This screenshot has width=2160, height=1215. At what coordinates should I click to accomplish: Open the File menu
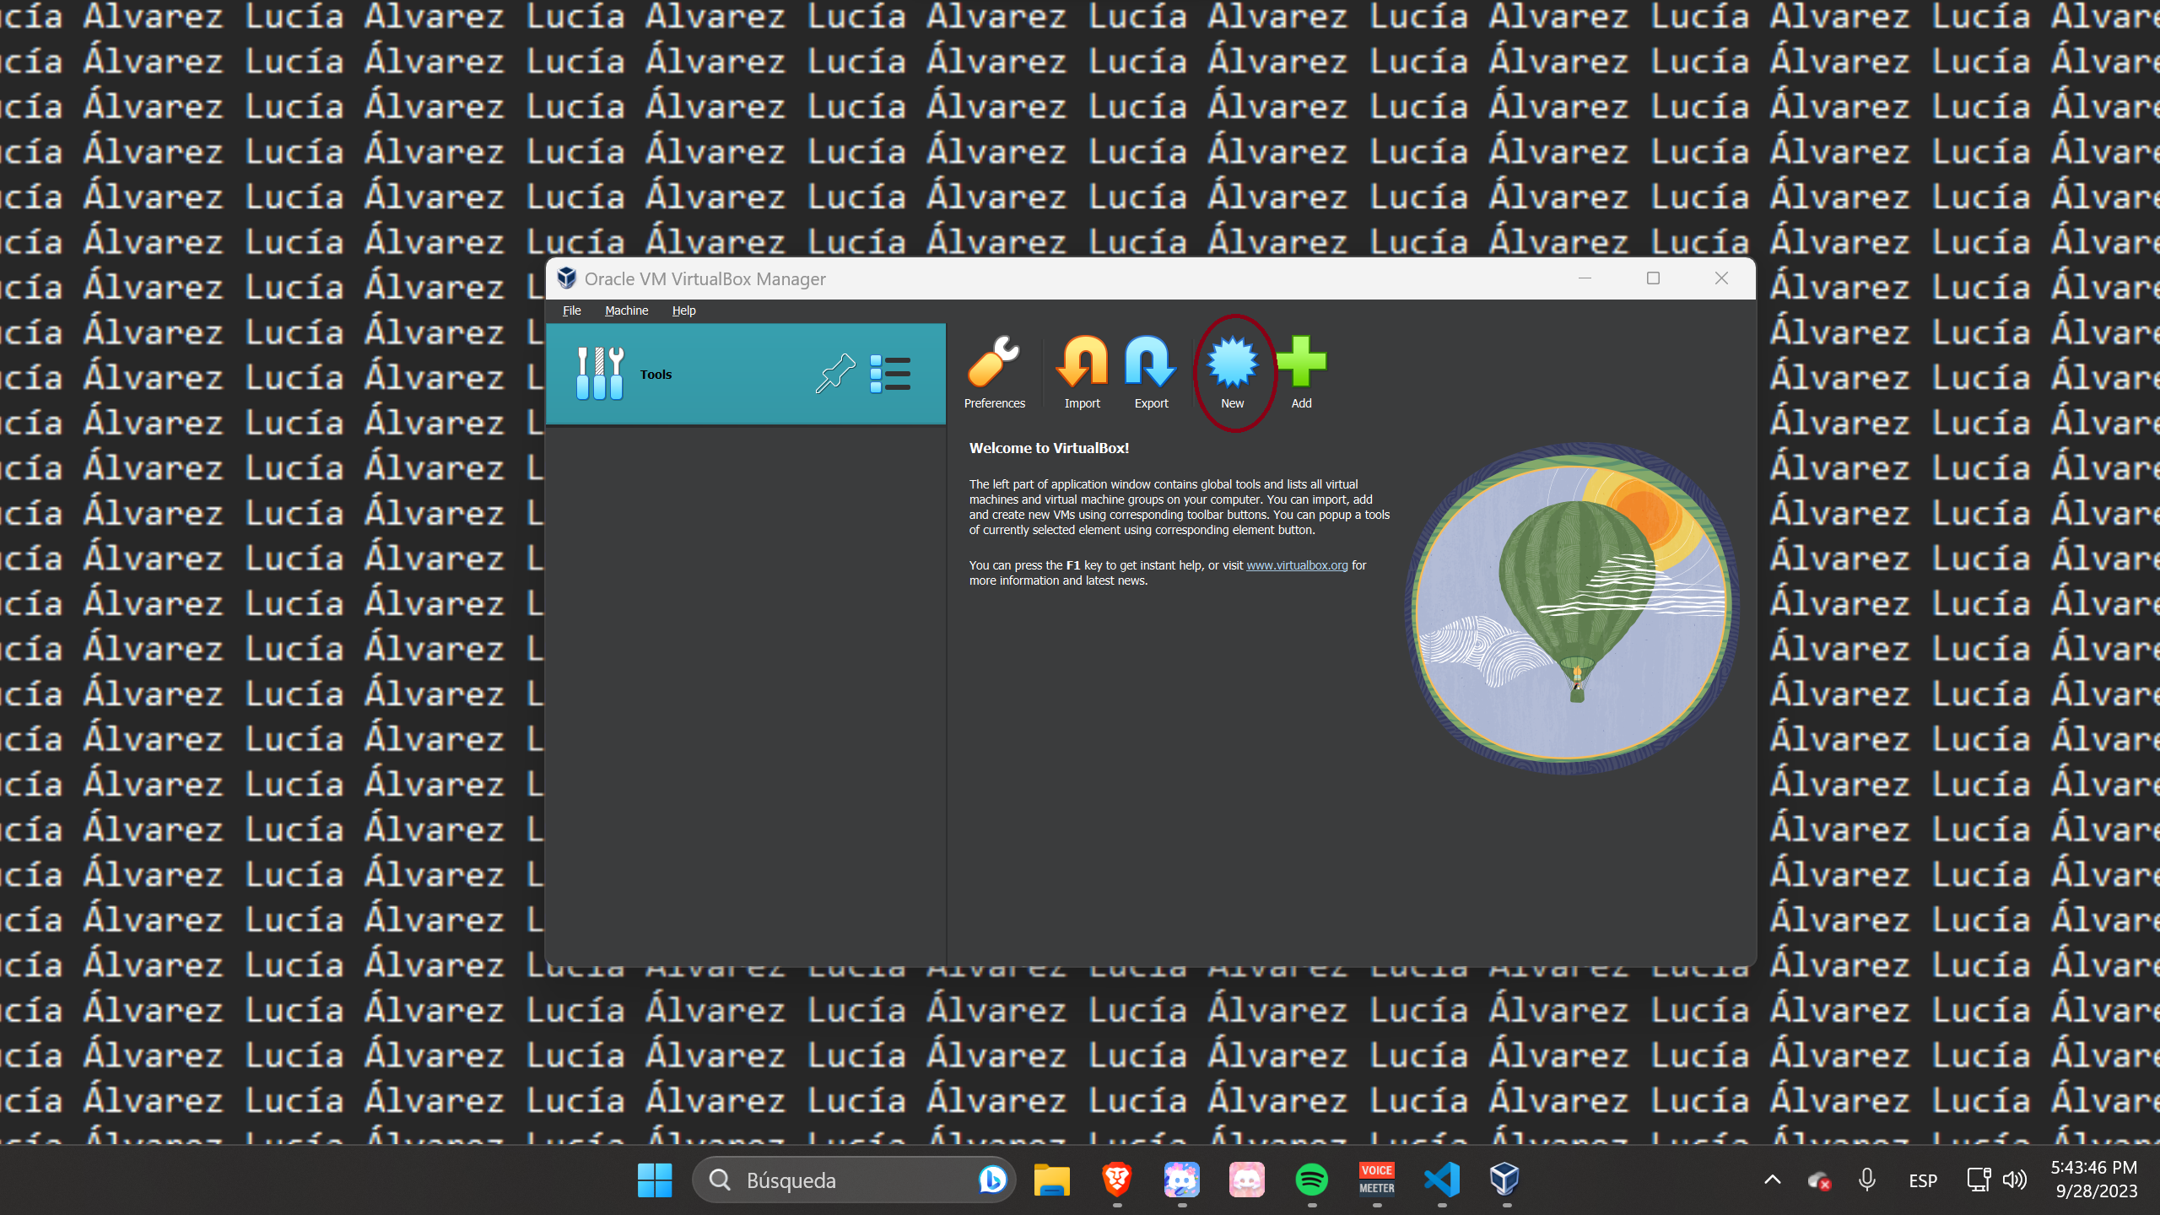tap(571, 310)
